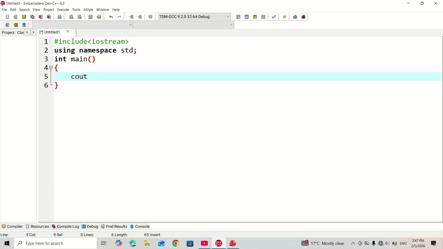Click the volume icon in system tray
This screenshot has width=443, height=249.
tap(387, 243)
